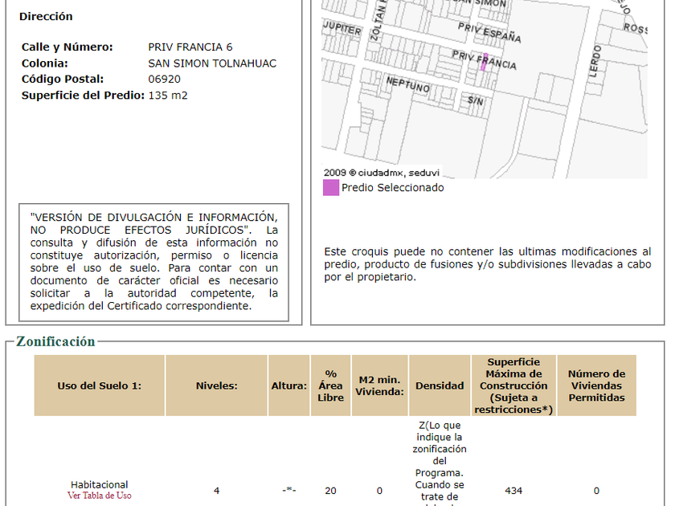Click the 'Dirección' heading

pos(46,16)
